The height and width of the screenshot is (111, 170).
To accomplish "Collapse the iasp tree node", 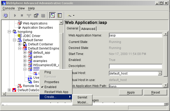I will pos(25,69).
